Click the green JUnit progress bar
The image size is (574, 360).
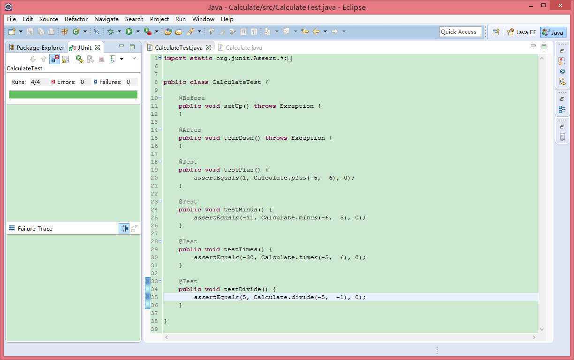click(x=73, y=94)
